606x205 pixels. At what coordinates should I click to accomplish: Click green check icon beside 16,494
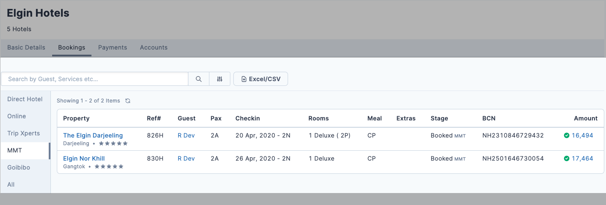click(566, 135)
